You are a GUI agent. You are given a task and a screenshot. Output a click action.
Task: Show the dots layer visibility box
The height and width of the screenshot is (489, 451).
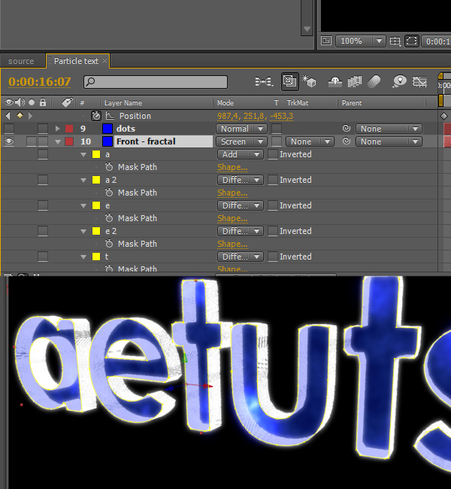(9, 129)
